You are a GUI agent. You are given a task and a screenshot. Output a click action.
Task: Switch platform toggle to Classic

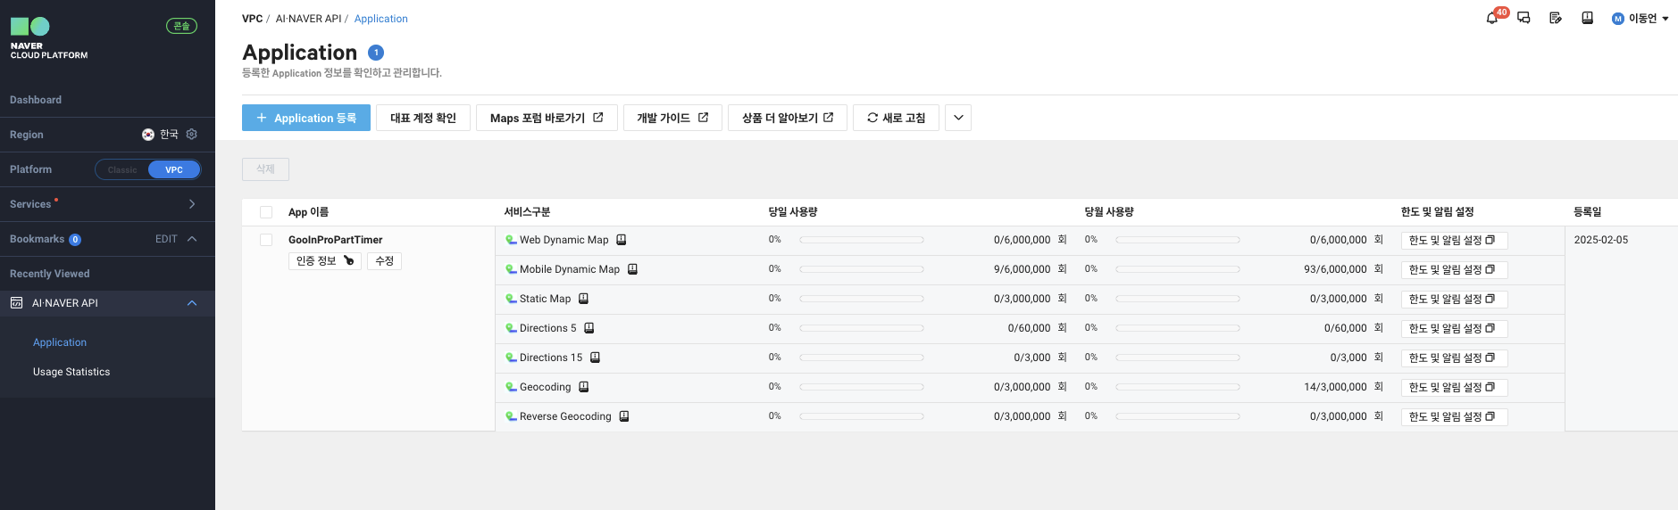click(x=122, y=169)
